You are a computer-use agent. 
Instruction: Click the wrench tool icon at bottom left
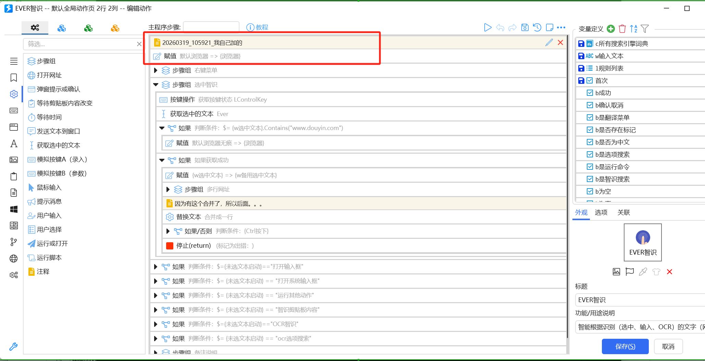click(13, 347)
